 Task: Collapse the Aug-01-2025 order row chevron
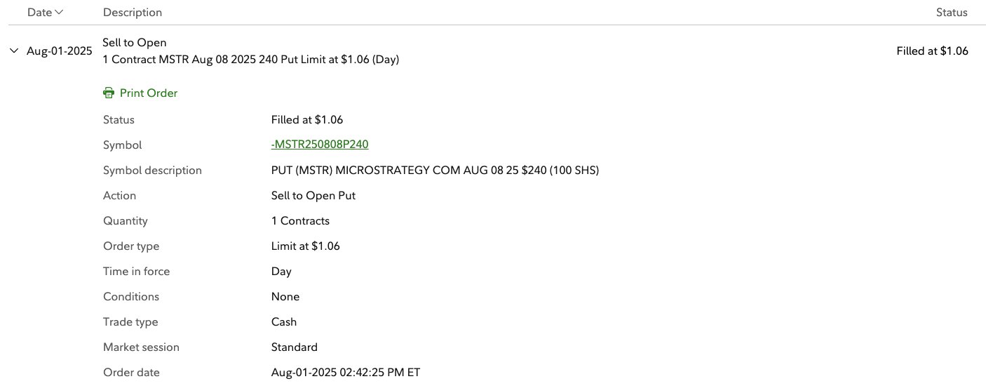tap(14, 51)
